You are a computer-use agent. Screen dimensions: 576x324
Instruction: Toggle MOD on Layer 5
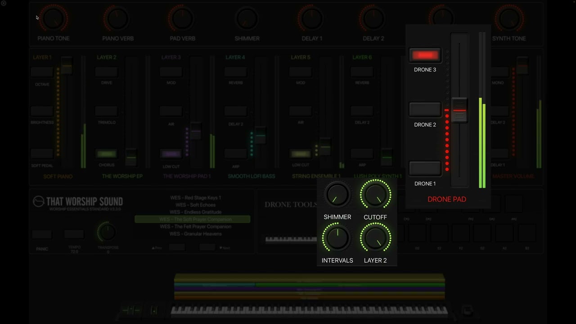(x=301, y=72)
